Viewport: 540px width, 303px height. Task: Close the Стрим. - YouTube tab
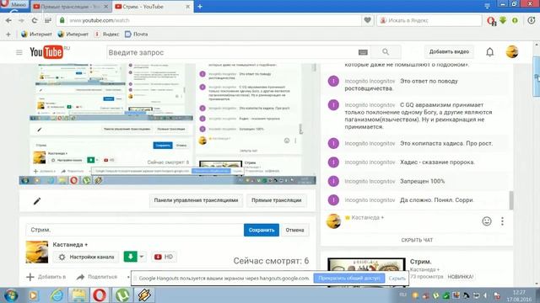click(187, 7)
